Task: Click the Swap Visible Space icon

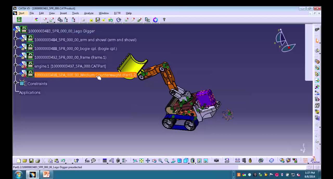Action: pyautogui.click(x=206, y=161)
